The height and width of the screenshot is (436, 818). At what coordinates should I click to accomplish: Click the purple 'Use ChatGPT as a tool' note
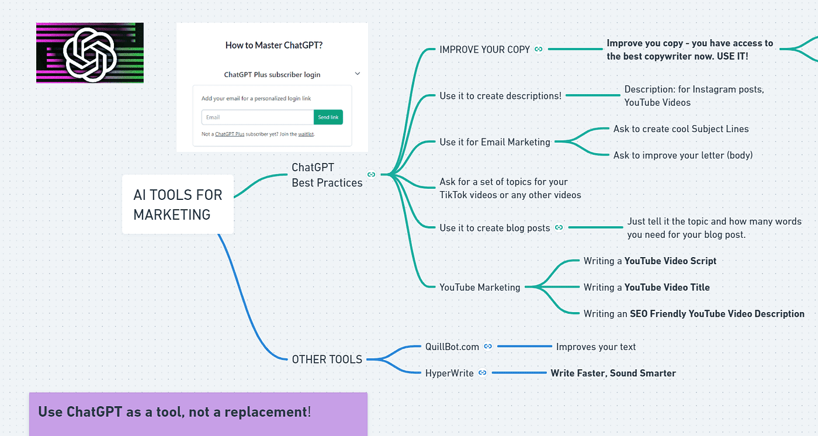198,414
